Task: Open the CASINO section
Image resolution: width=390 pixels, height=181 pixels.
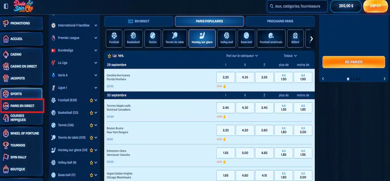Action: 22,55
